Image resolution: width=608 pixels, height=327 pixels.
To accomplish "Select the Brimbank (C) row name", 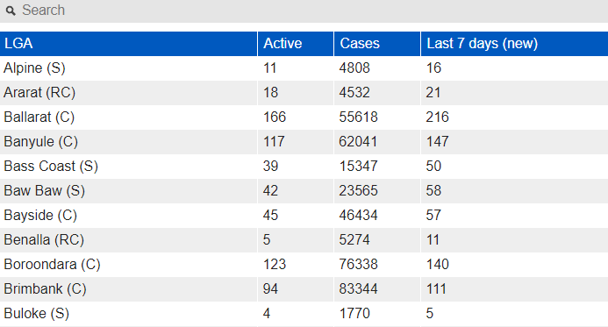I will click(45, 289).
